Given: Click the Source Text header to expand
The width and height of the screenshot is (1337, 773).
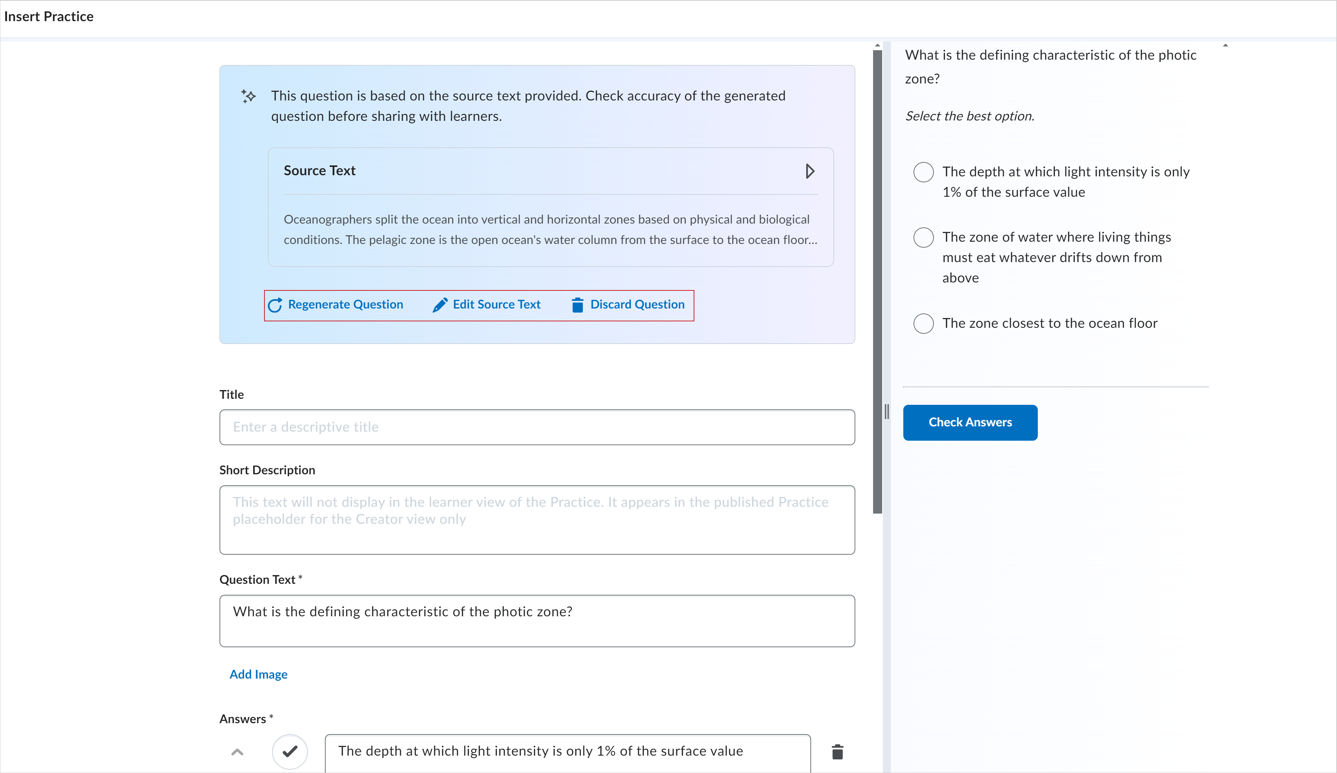Looking at the screenshot, I should tap(320, 171).
